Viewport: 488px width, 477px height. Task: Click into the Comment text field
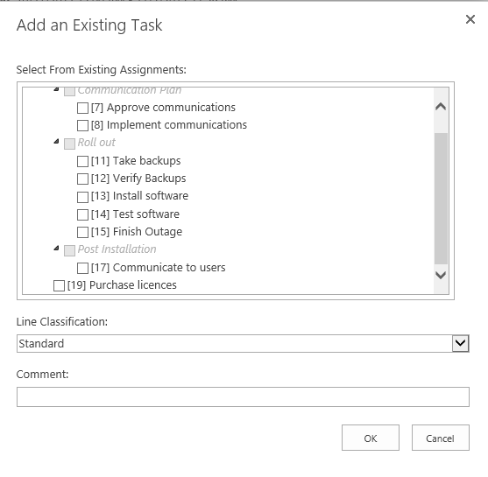[x=243, y=396]
